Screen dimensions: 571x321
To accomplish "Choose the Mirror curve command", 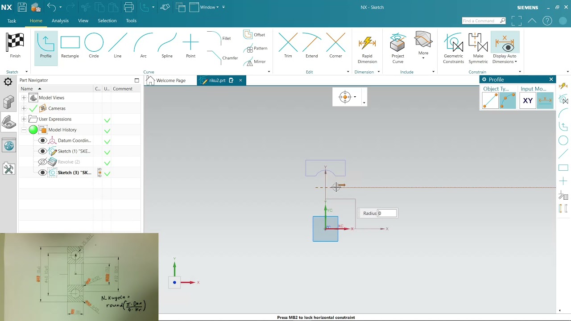I will pyautogui.click(x=254, y=62).
